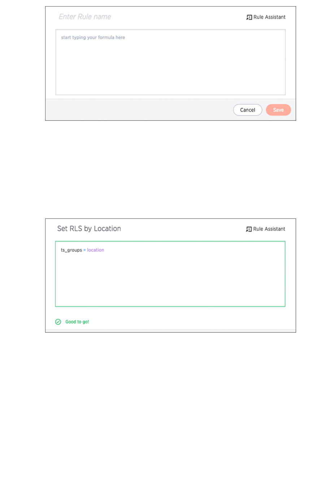Viewport: 312px width, 486px height.
Task: Click the 'start typing your formula here' placeholder
Action: (93, 38)
